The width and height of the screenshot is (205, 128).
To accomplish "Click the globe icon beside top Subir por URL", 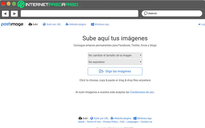I will point(44,24).
